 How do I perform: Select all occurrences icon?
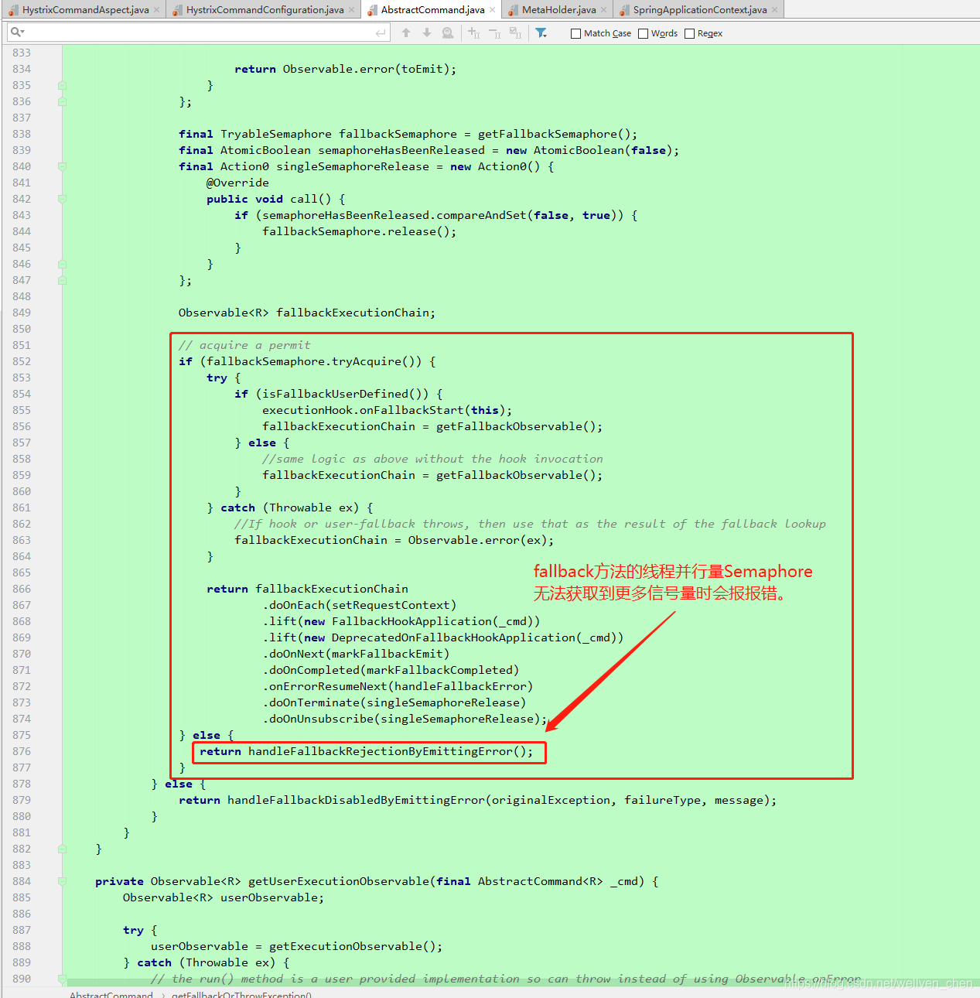[516, 32]
